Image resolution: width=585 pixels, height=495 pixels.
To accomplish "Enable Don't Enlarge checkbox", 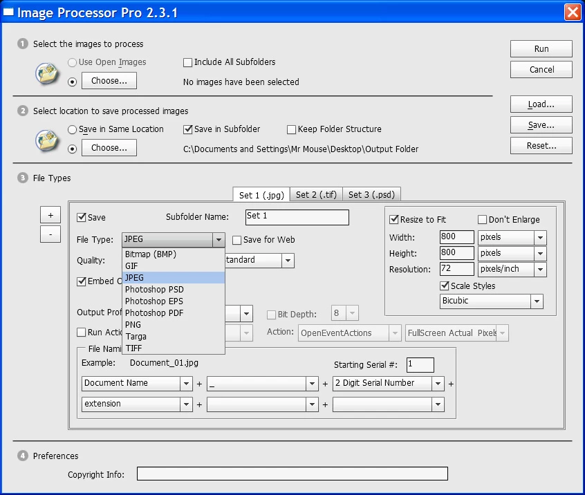I will point(483,219).
